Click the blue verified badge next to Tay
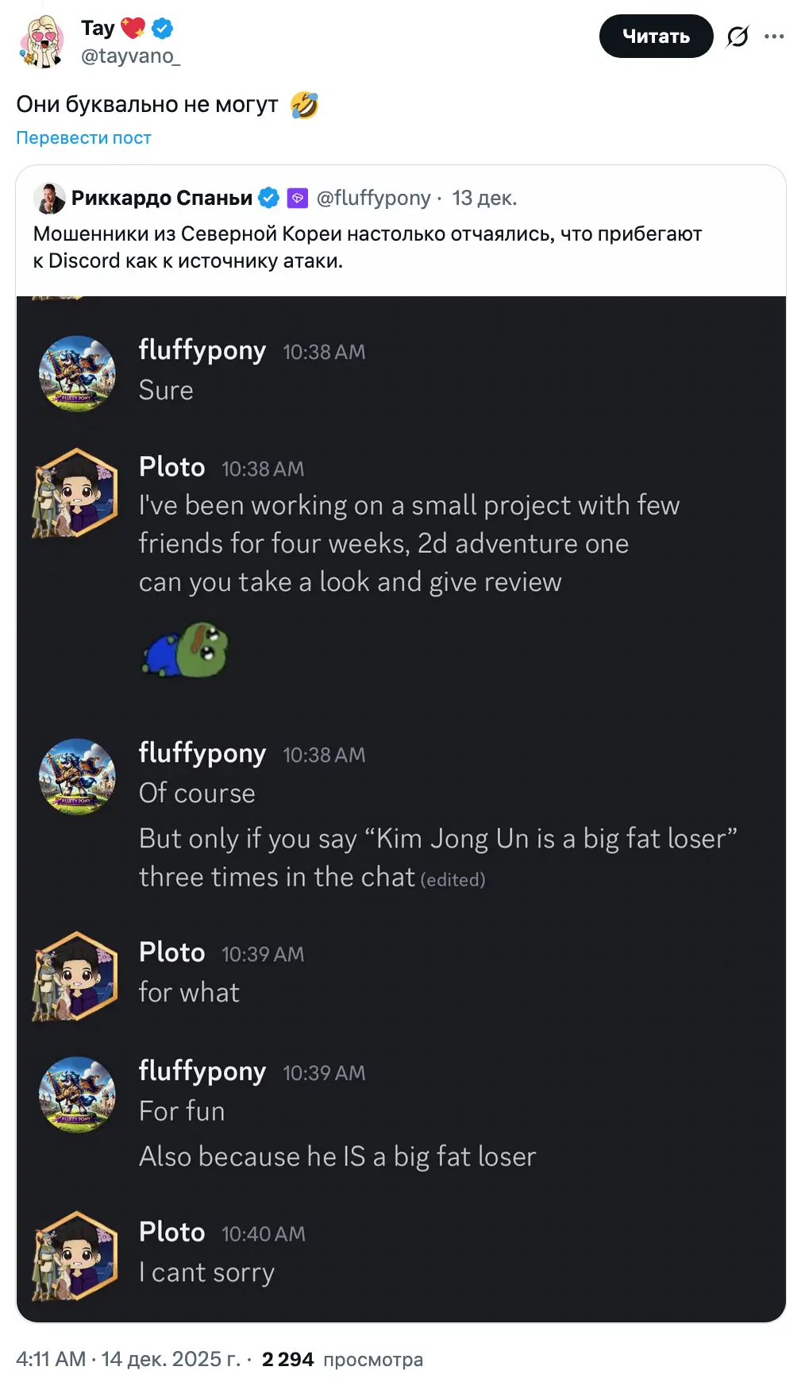The image size is (801, 1386). (x=163, y=29)
